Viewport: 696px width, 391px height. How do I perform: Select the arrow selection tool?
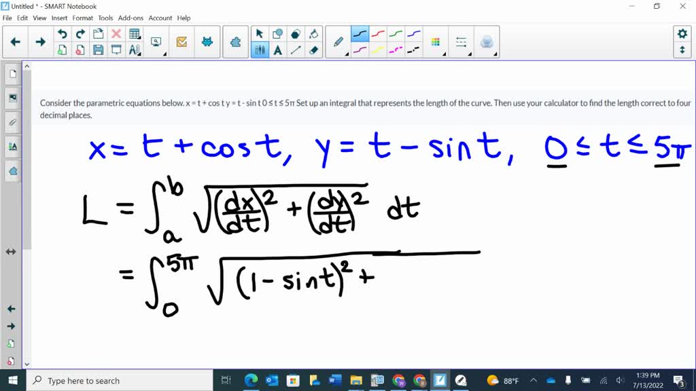[259, 33]
